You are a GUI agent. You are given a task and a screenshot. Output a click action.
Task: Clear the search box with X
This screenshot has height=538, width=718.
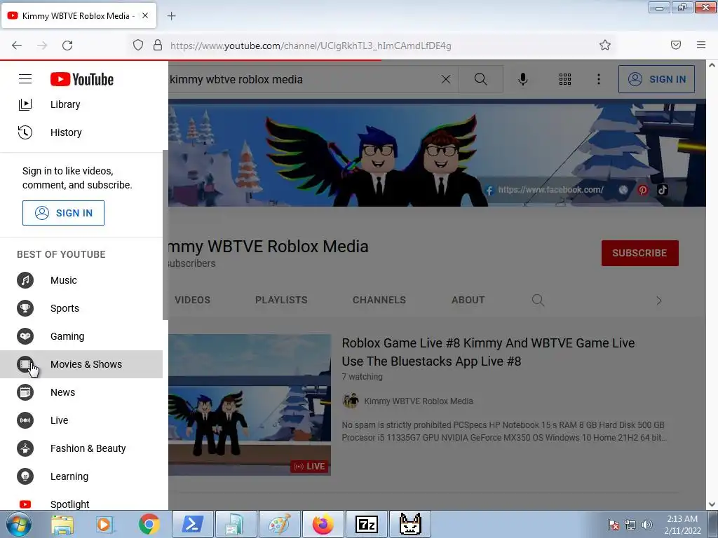coord(445,79)
